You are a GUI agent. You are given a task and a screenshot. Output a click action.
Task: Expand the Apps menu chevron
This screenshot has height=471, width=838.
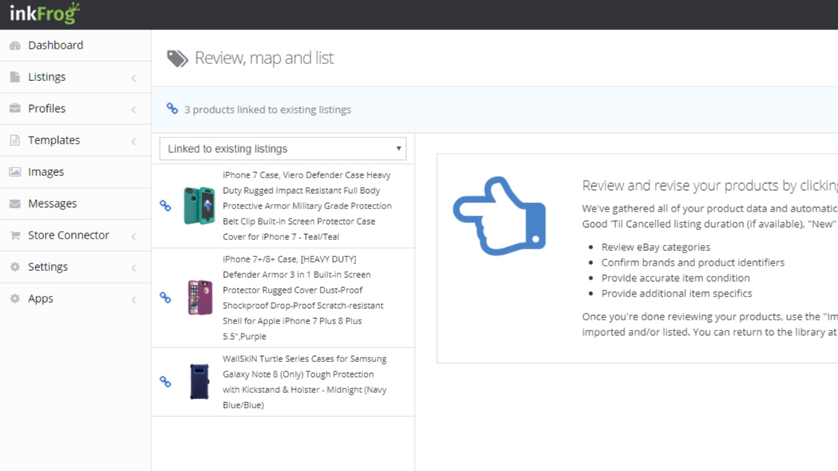(x=134, y=300)
